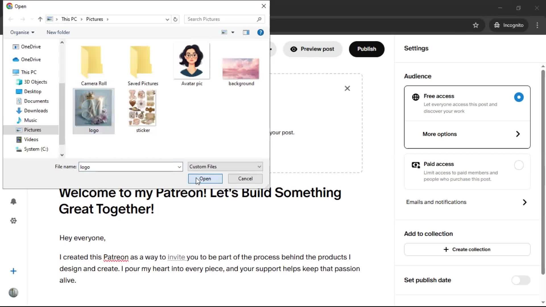This screenshot has width=546, height=307.
Task: Select This PC in navigation pane
Action: click(x=24, y=72)
